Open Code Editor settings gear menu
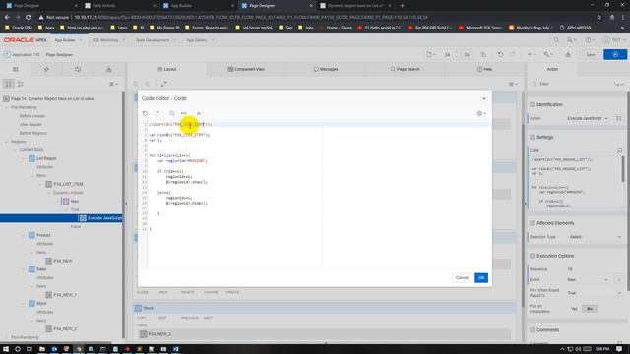Screen dimensions: 630x354 pyautogui.click(x=481, y=114)
